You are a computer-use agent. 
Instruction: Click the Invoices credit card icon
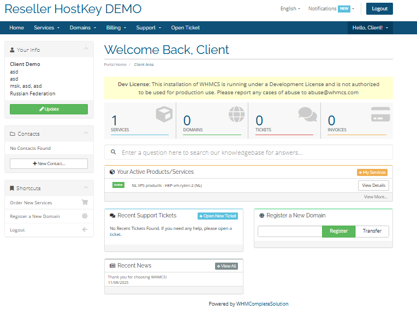380,115
